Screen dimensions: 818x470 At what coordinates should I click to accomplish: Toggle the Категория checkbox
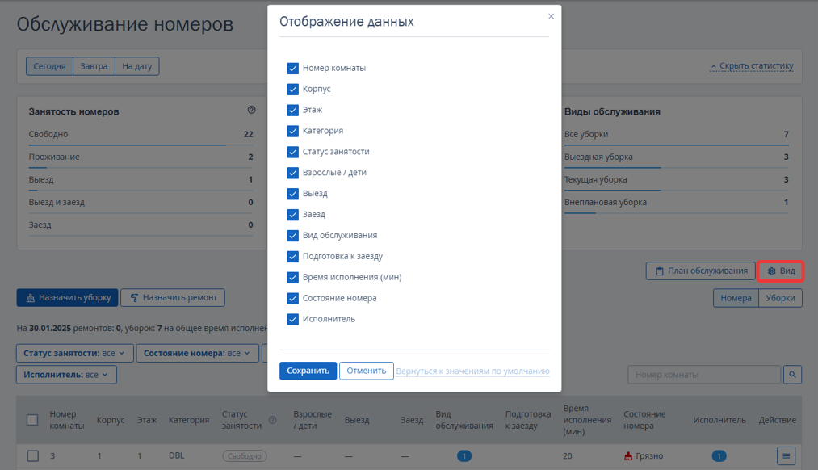(292, 131)
